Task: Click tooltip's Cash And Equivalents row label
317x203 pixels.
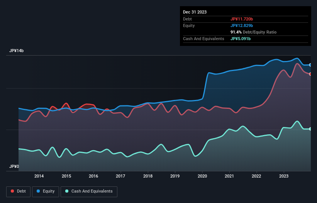Action: pos(203,39)
